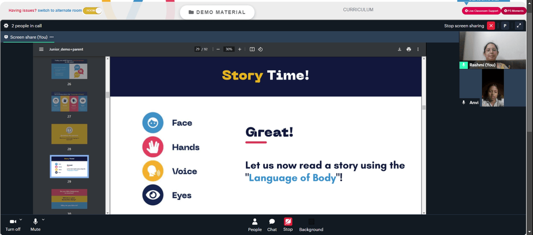The width and height of the screenshot is (533, 235).
Task: Toggle the ROOM alternate room switch
Action: [92, 11]
